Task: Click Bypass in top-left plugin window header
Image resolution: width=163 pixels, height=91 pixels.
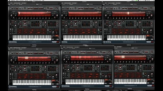Action: point(9,4)
